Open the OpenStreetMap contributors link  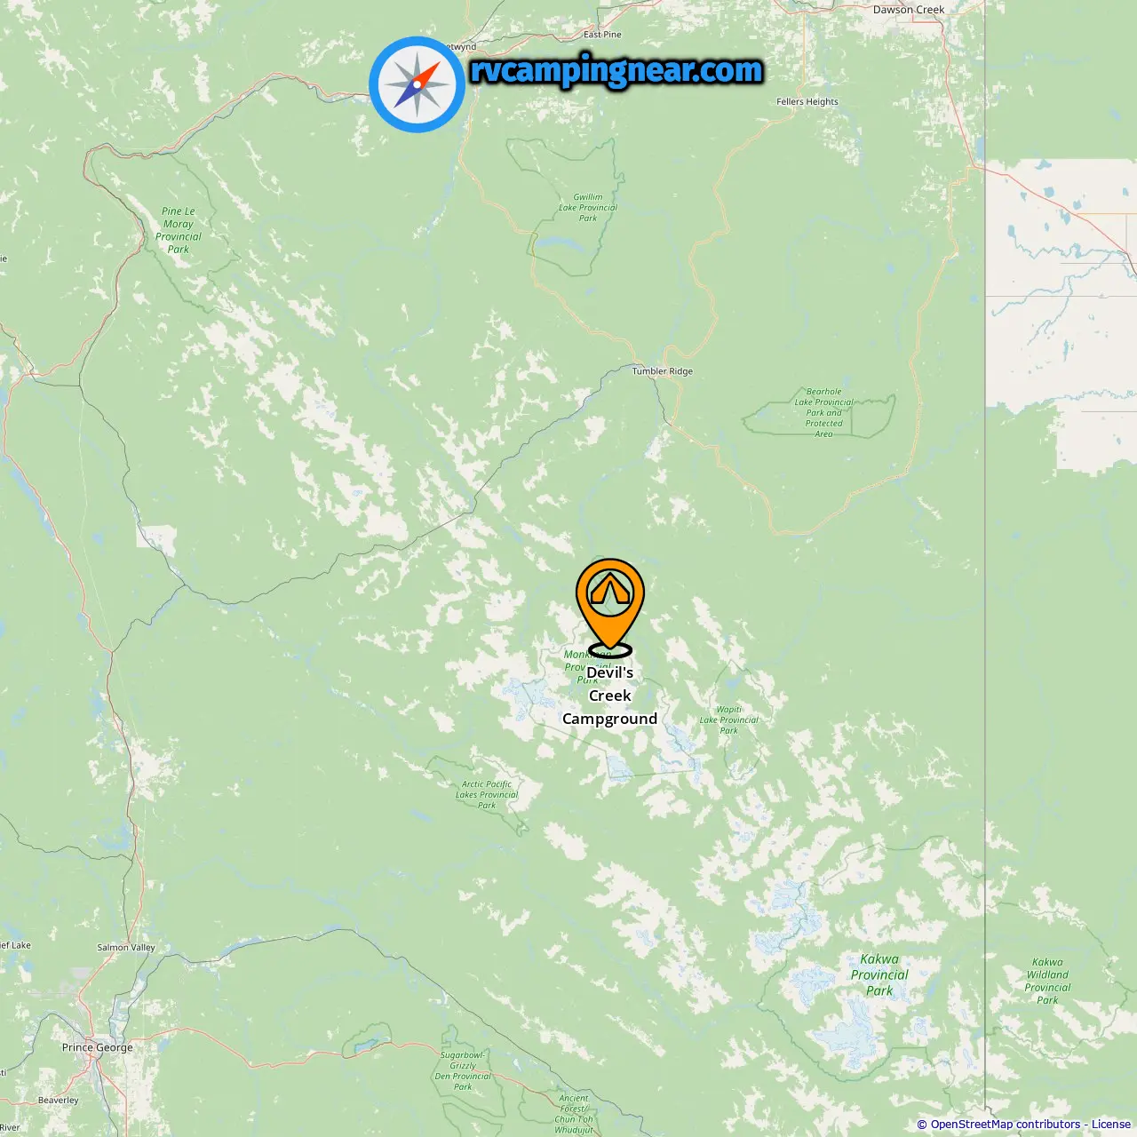pos(1005,1125)
